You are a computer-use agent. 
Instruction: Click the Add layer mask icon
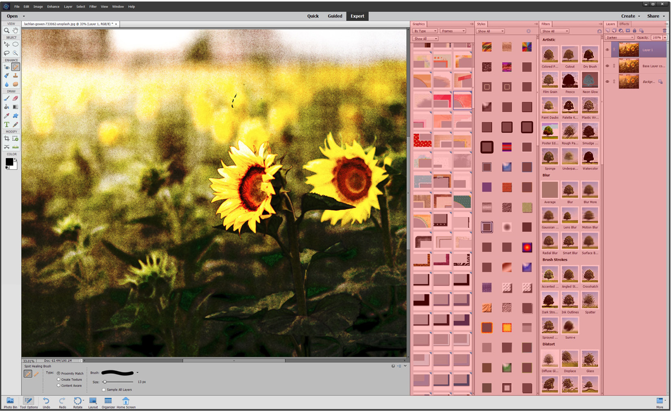click(x=628, y=31)
